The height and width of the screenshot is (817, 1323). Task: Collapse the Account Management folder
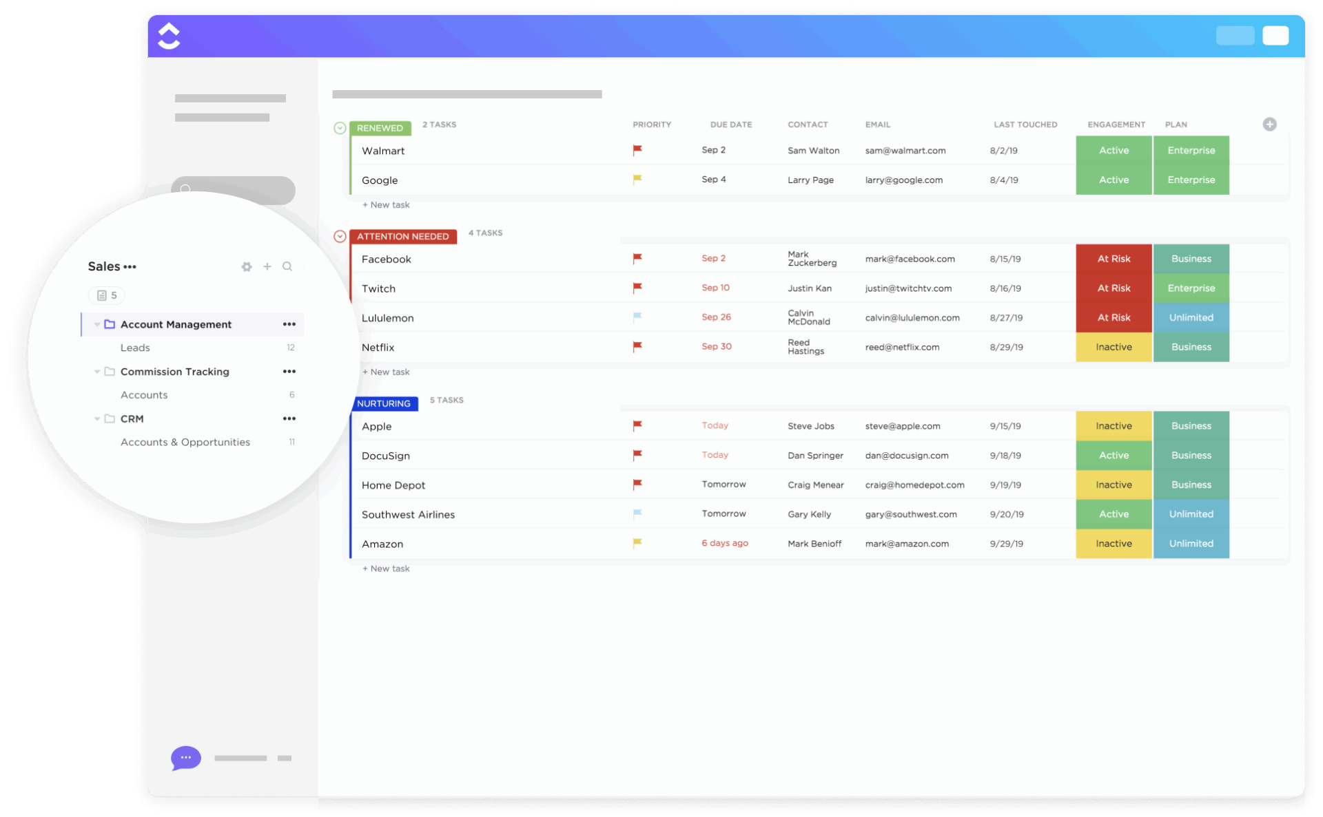[x=96, y=323]
